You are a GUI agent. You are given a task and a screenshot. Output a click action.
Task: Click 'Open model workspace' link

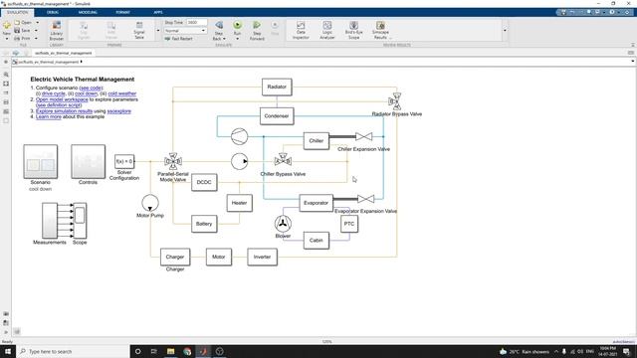pos(62,99)
